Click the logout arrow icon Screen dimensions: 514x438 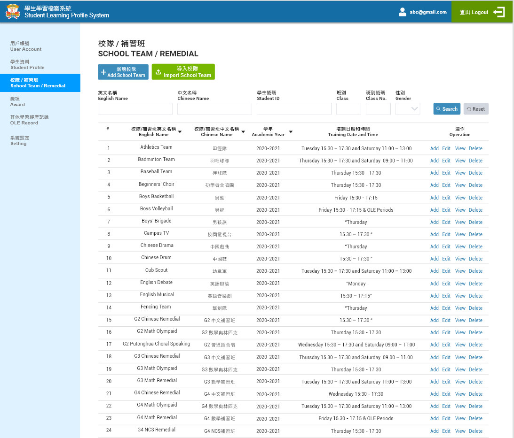tap(499, 12)
